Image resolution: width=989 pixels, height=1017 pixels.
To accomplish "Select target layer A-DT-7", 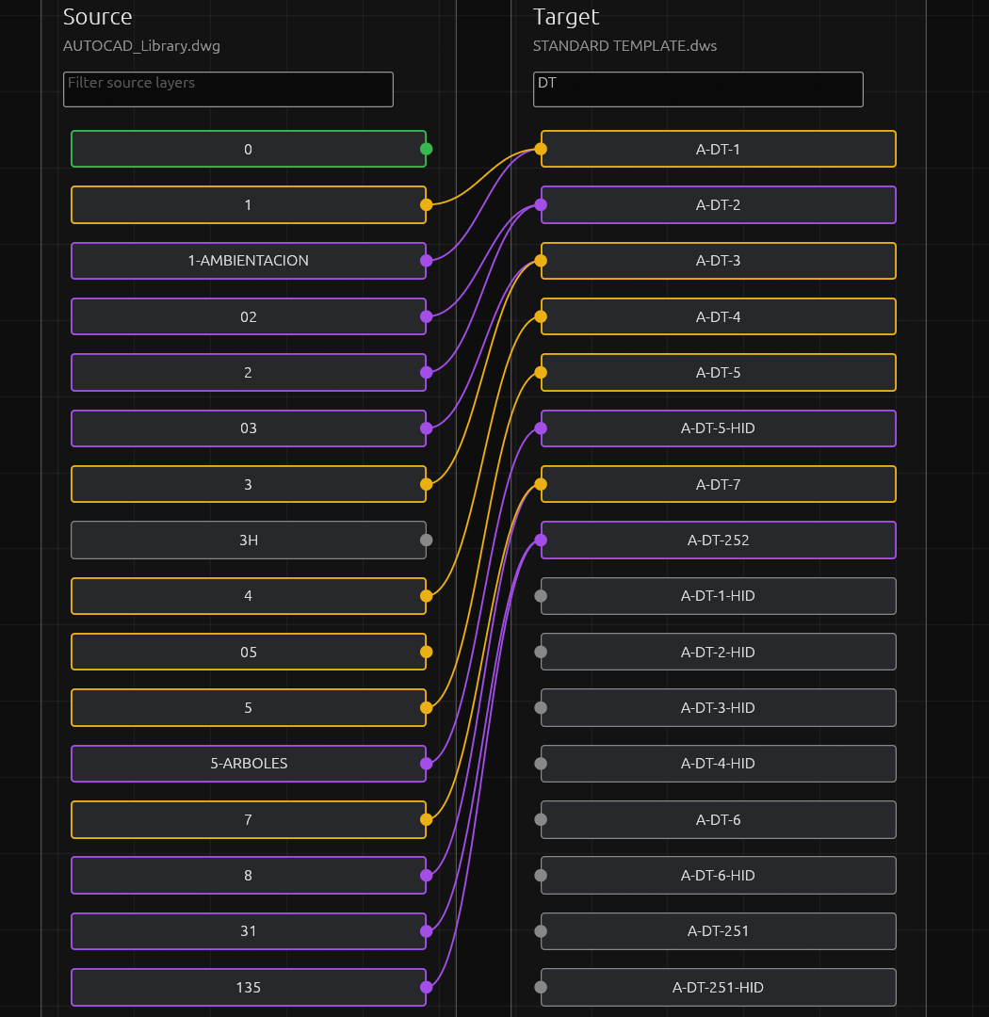I will pos(719,485).
